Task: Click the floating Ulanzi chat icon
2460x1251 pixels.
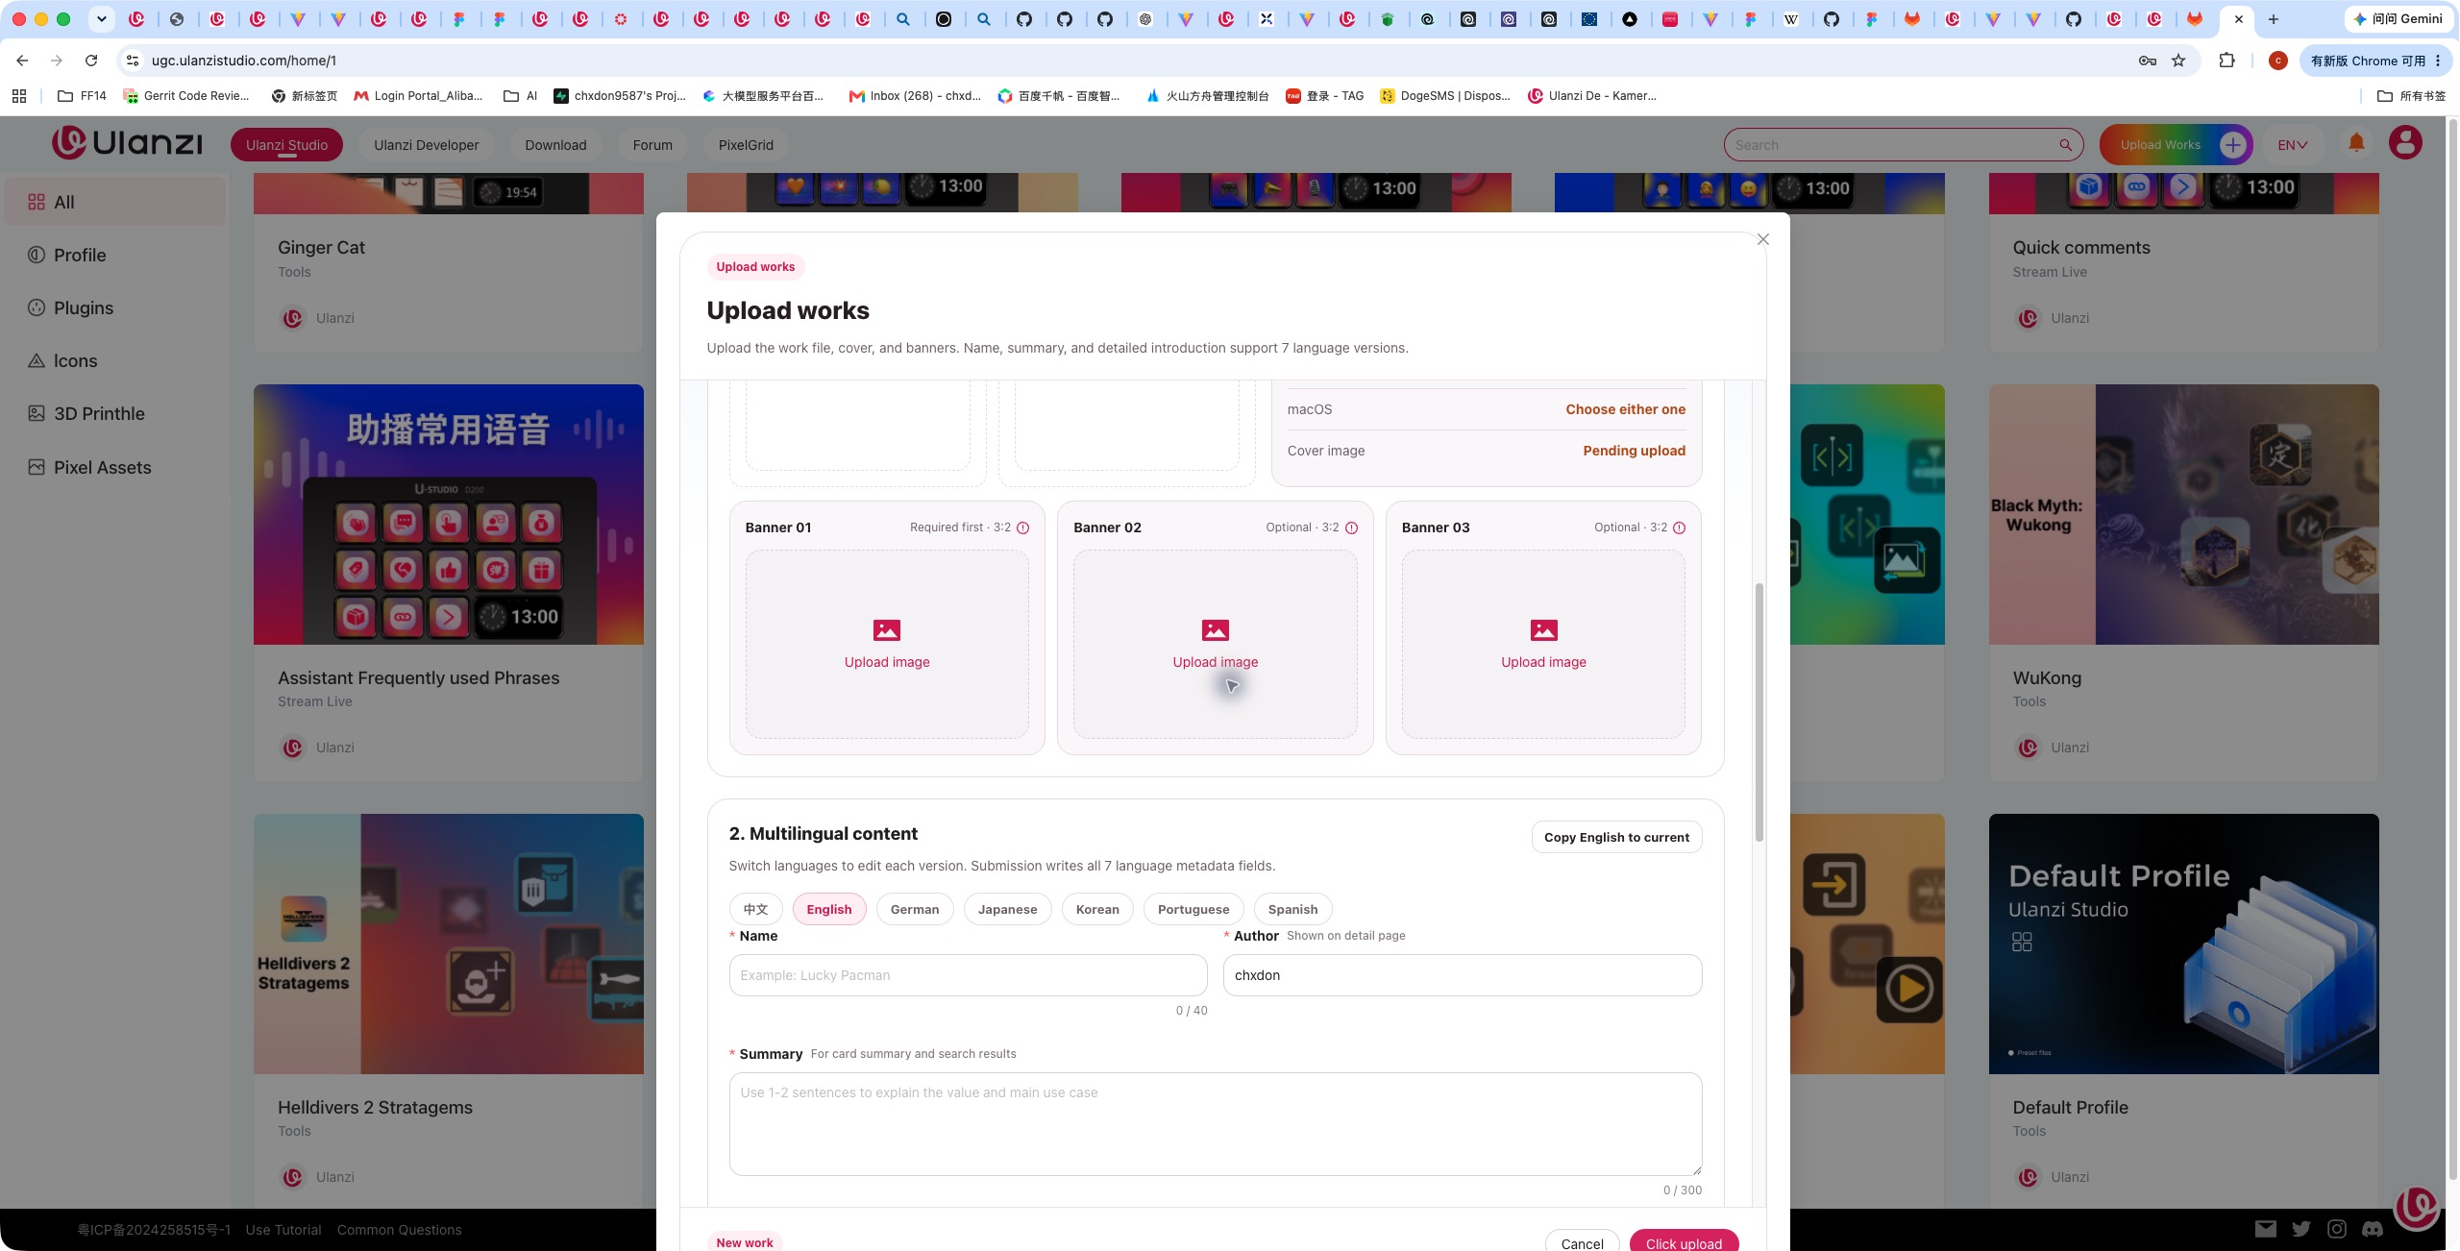Action: [x=2416, y=1207]
